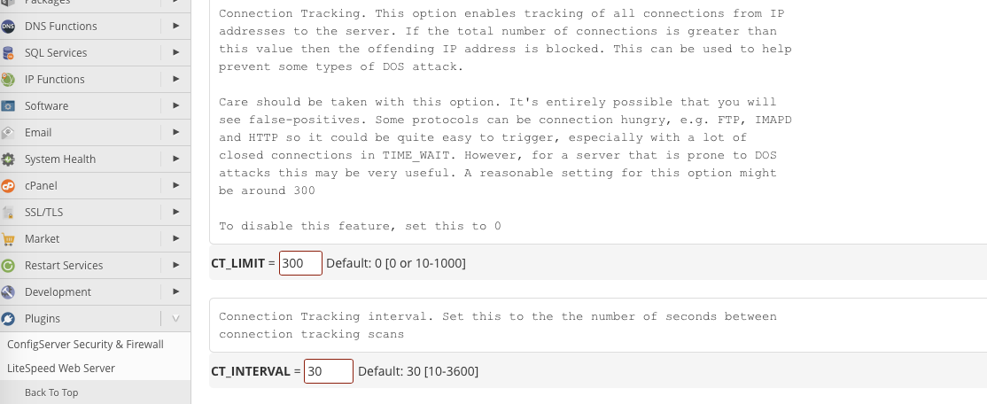Open ConfigServer Security & Firewall plugin
The image size is (987, 404).
coord(85,345)
